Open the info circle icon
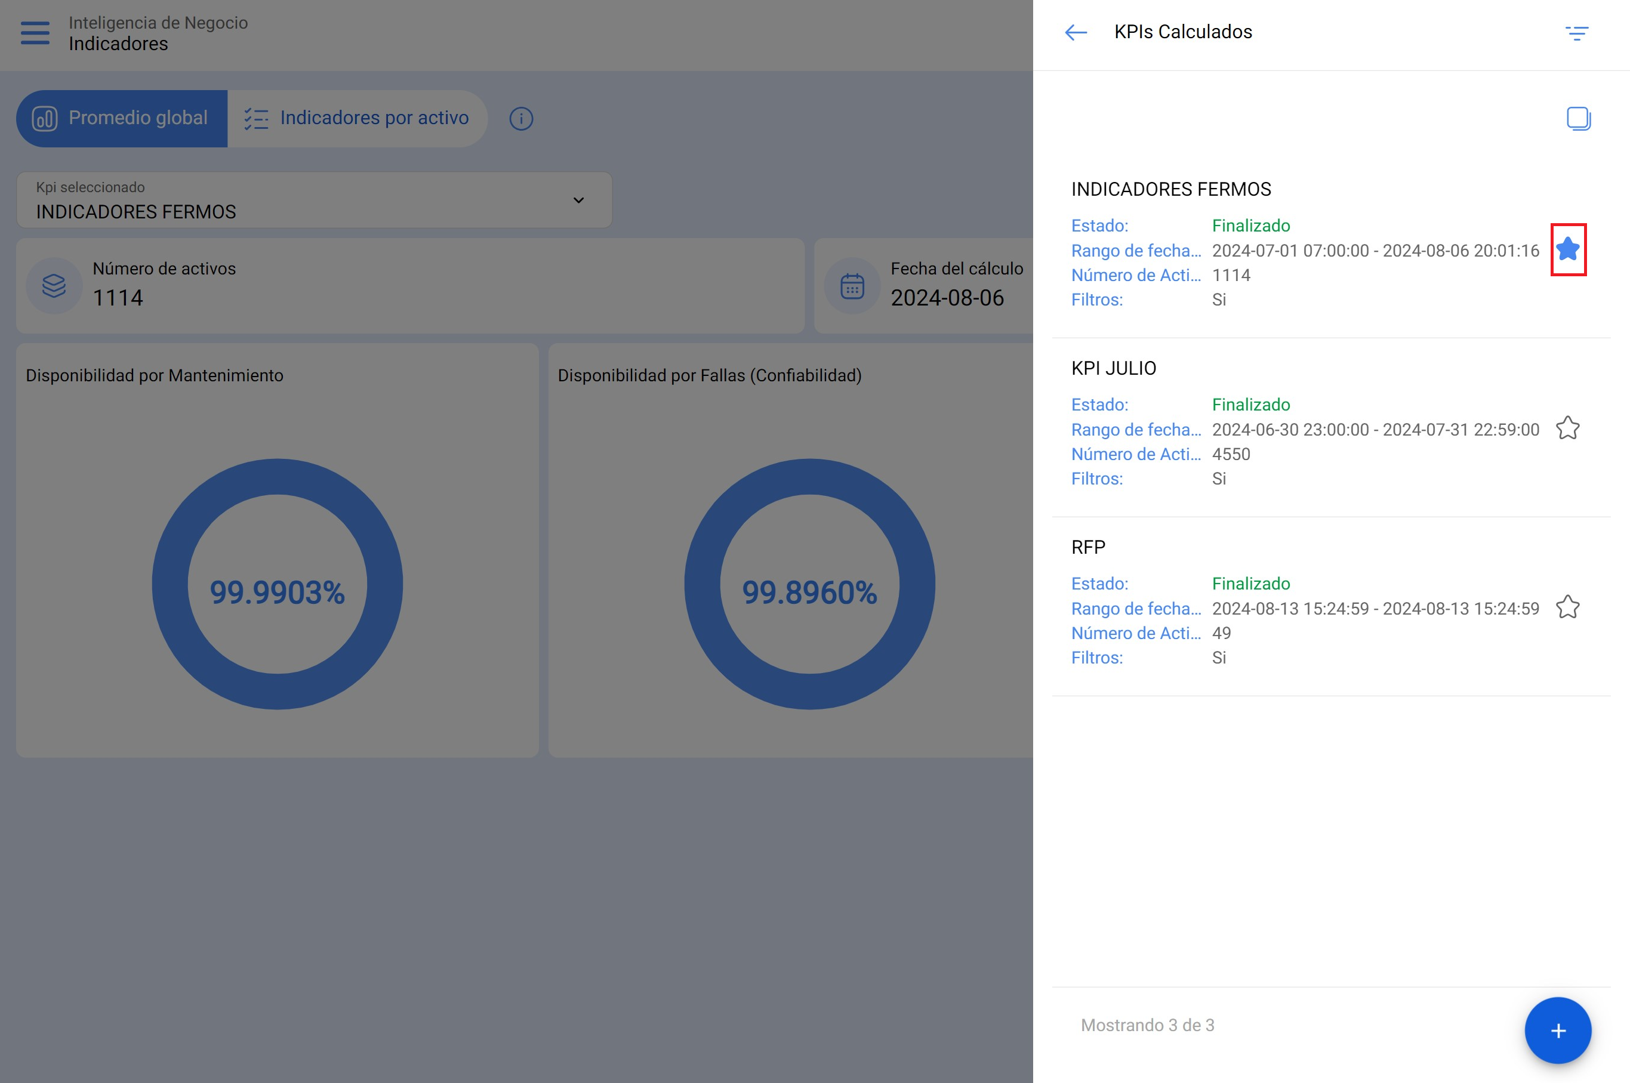The height and width of the screenshot is (1083, 1630). click(521, 119)
